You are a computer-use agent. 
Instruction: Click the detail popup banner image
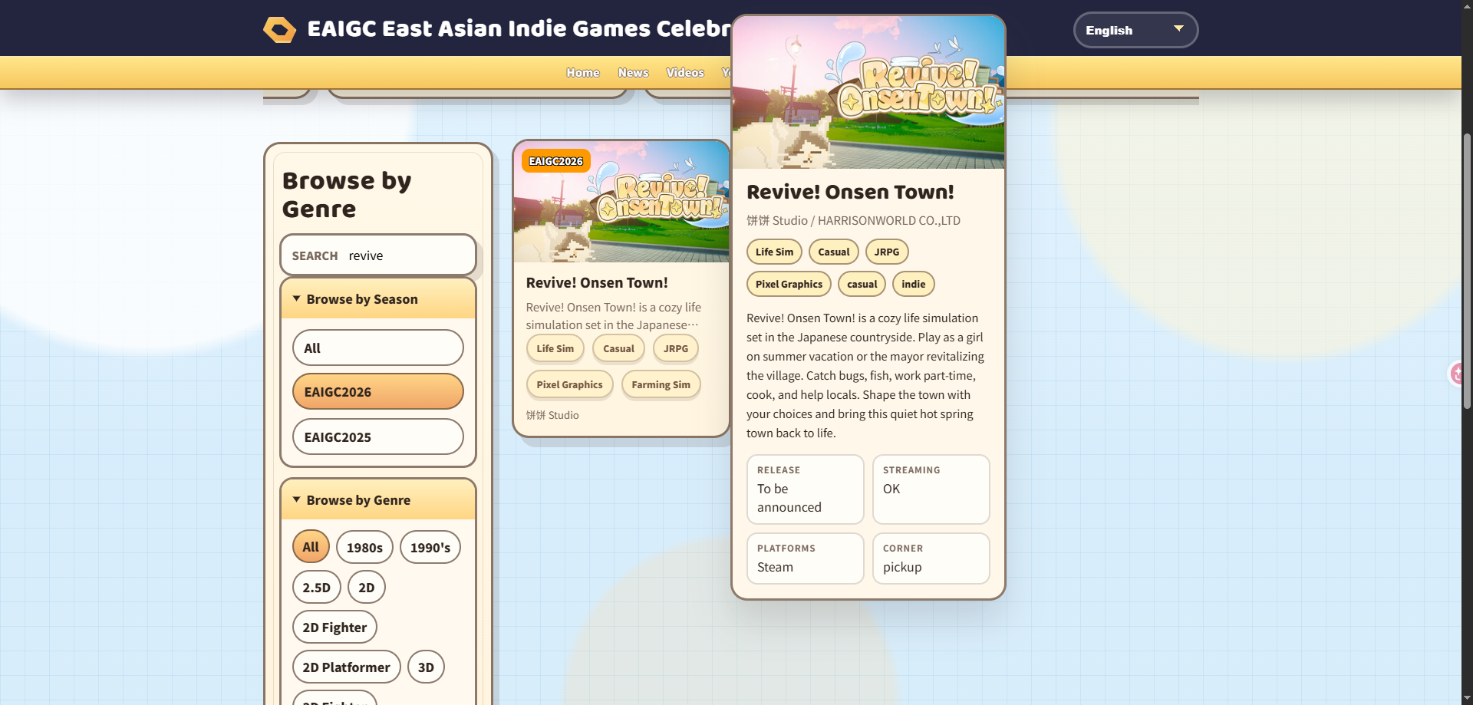point(868,92)
